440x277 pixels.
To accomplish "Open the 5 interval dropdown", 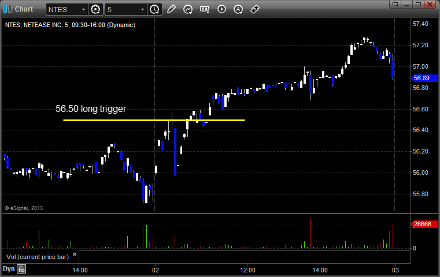I will [142, 10].
